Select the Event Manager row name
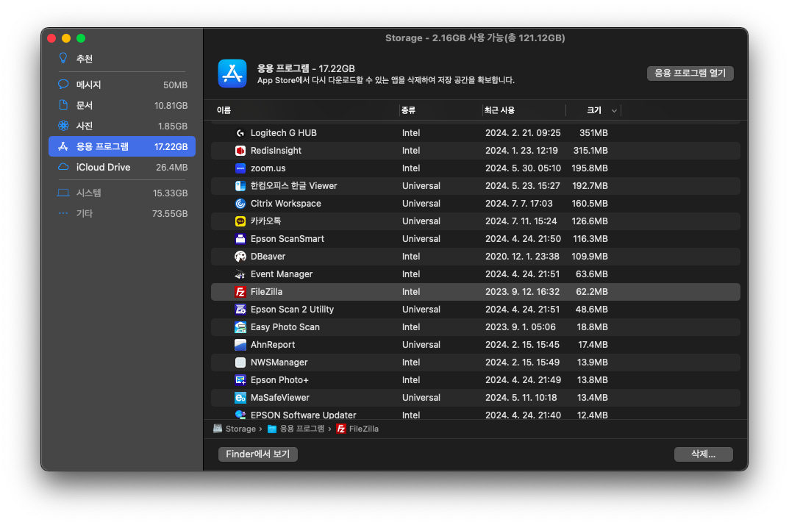The height and width of the screenshot is (525, 789). pos(282,274)
